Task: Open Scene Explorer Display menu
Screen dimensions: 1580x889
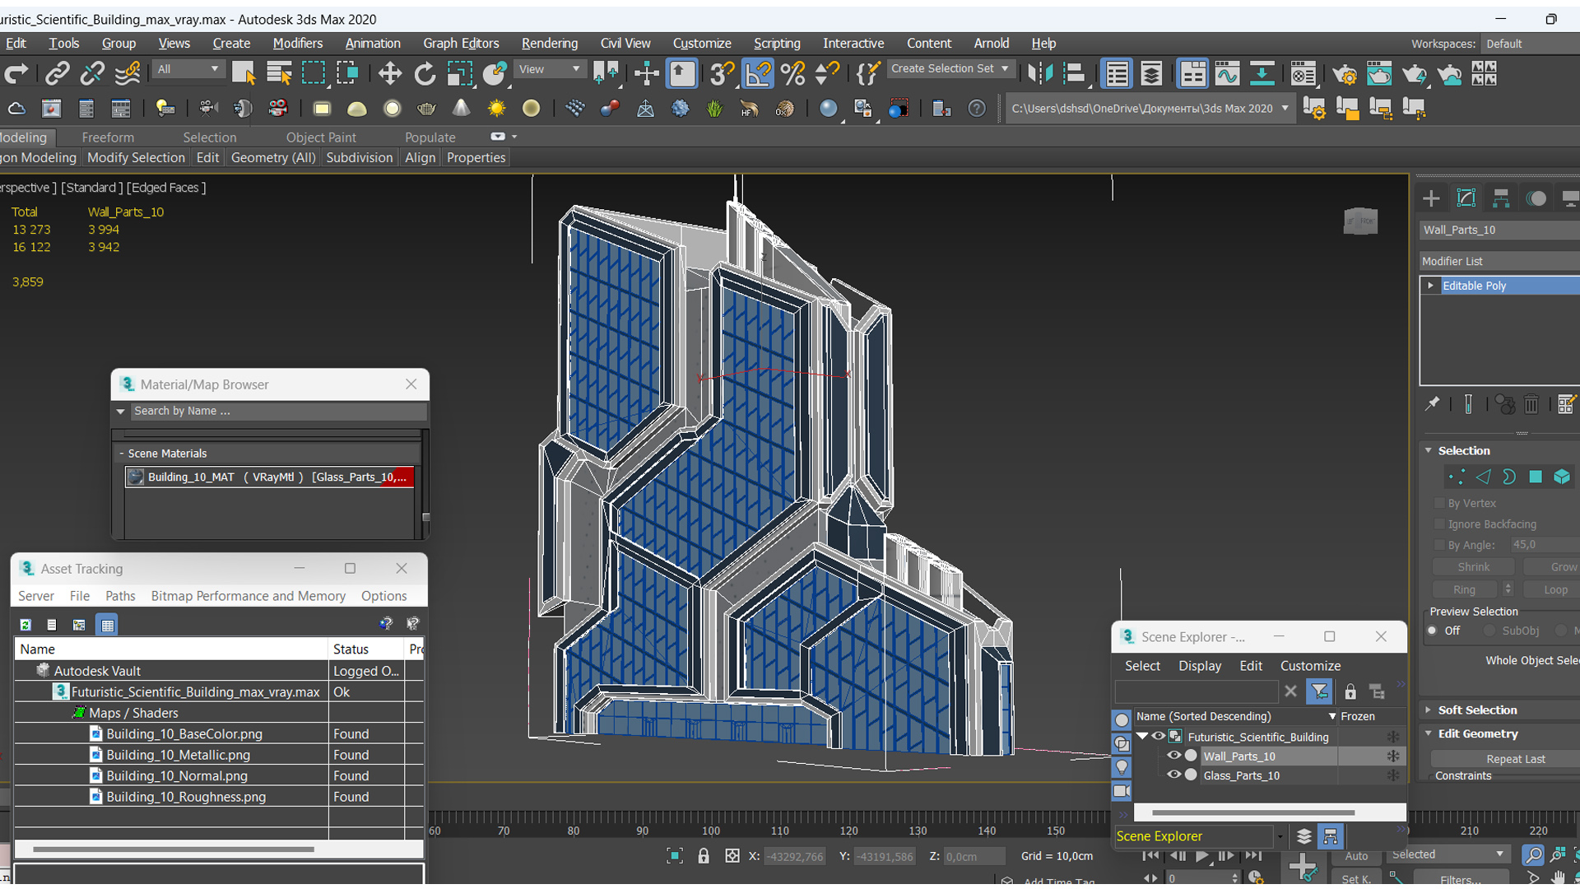Action: pos(1200,666)
